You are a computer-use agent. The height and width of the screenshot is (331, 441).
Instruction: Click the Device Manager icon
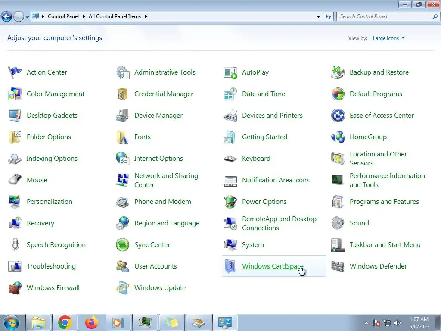tap(123, 116)
